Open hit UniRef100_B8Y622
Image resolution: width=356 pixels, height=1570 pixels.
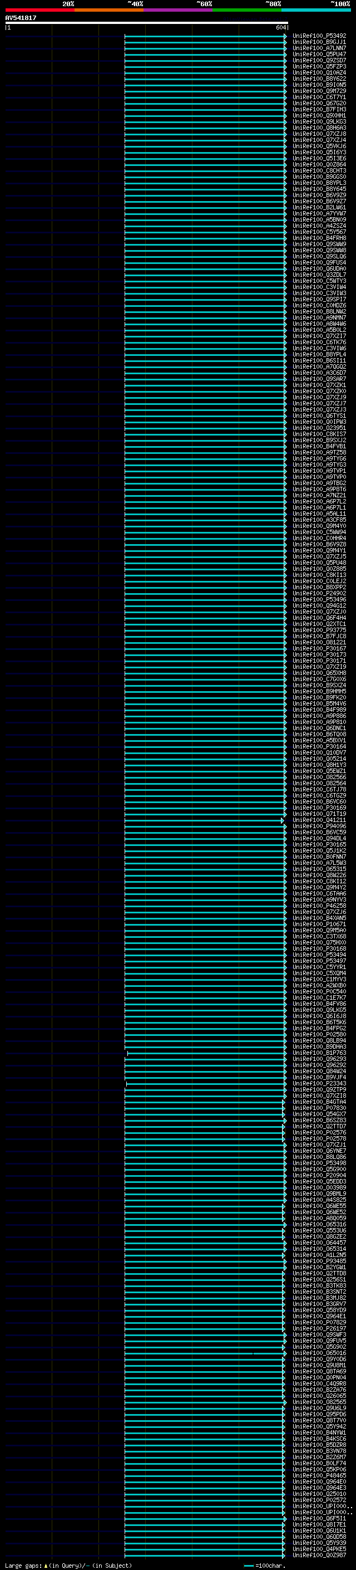[x=319, y=79]
